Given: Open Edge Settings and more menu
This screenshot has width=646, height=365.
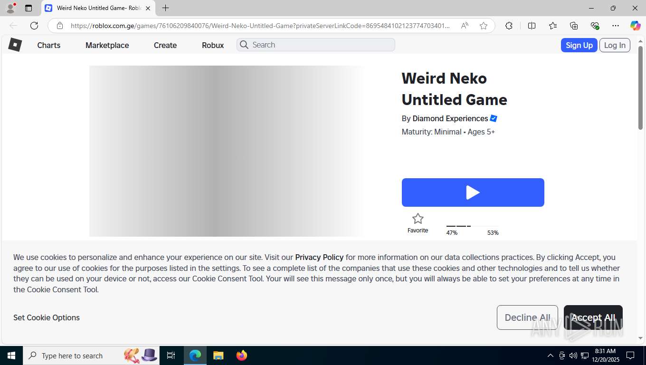Looking at the screenshot, I should click(x=616, y=26).
